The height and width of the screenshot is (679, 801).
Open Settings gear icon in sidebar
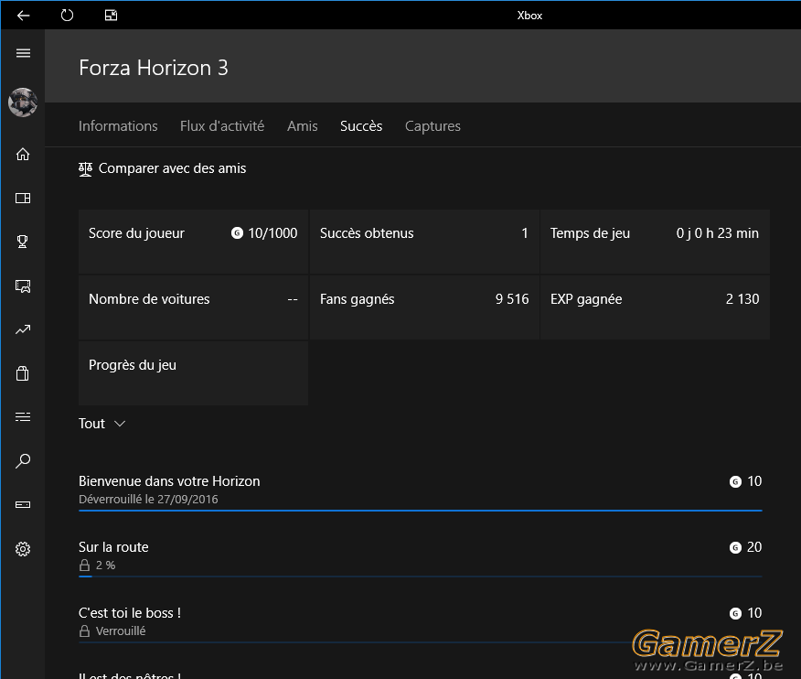(x=23, y=549)
